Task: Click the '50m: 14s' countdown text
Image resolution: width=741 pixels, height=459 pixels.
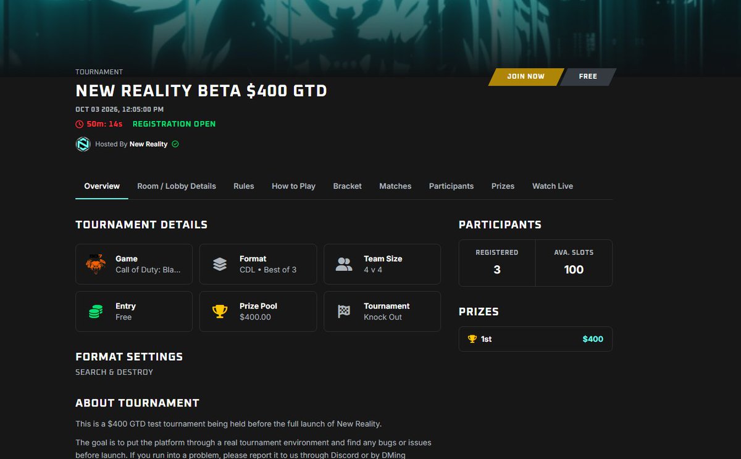Action: coord(104,124)
